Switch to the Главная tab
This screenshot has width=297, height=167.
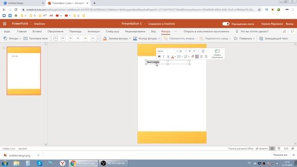[x=22, y=32]
